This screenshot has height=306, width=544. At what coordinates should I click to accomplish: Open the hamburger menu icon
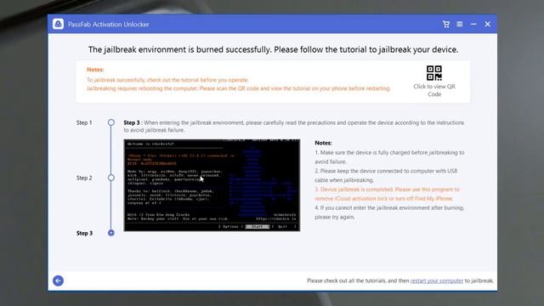(460, 24)
